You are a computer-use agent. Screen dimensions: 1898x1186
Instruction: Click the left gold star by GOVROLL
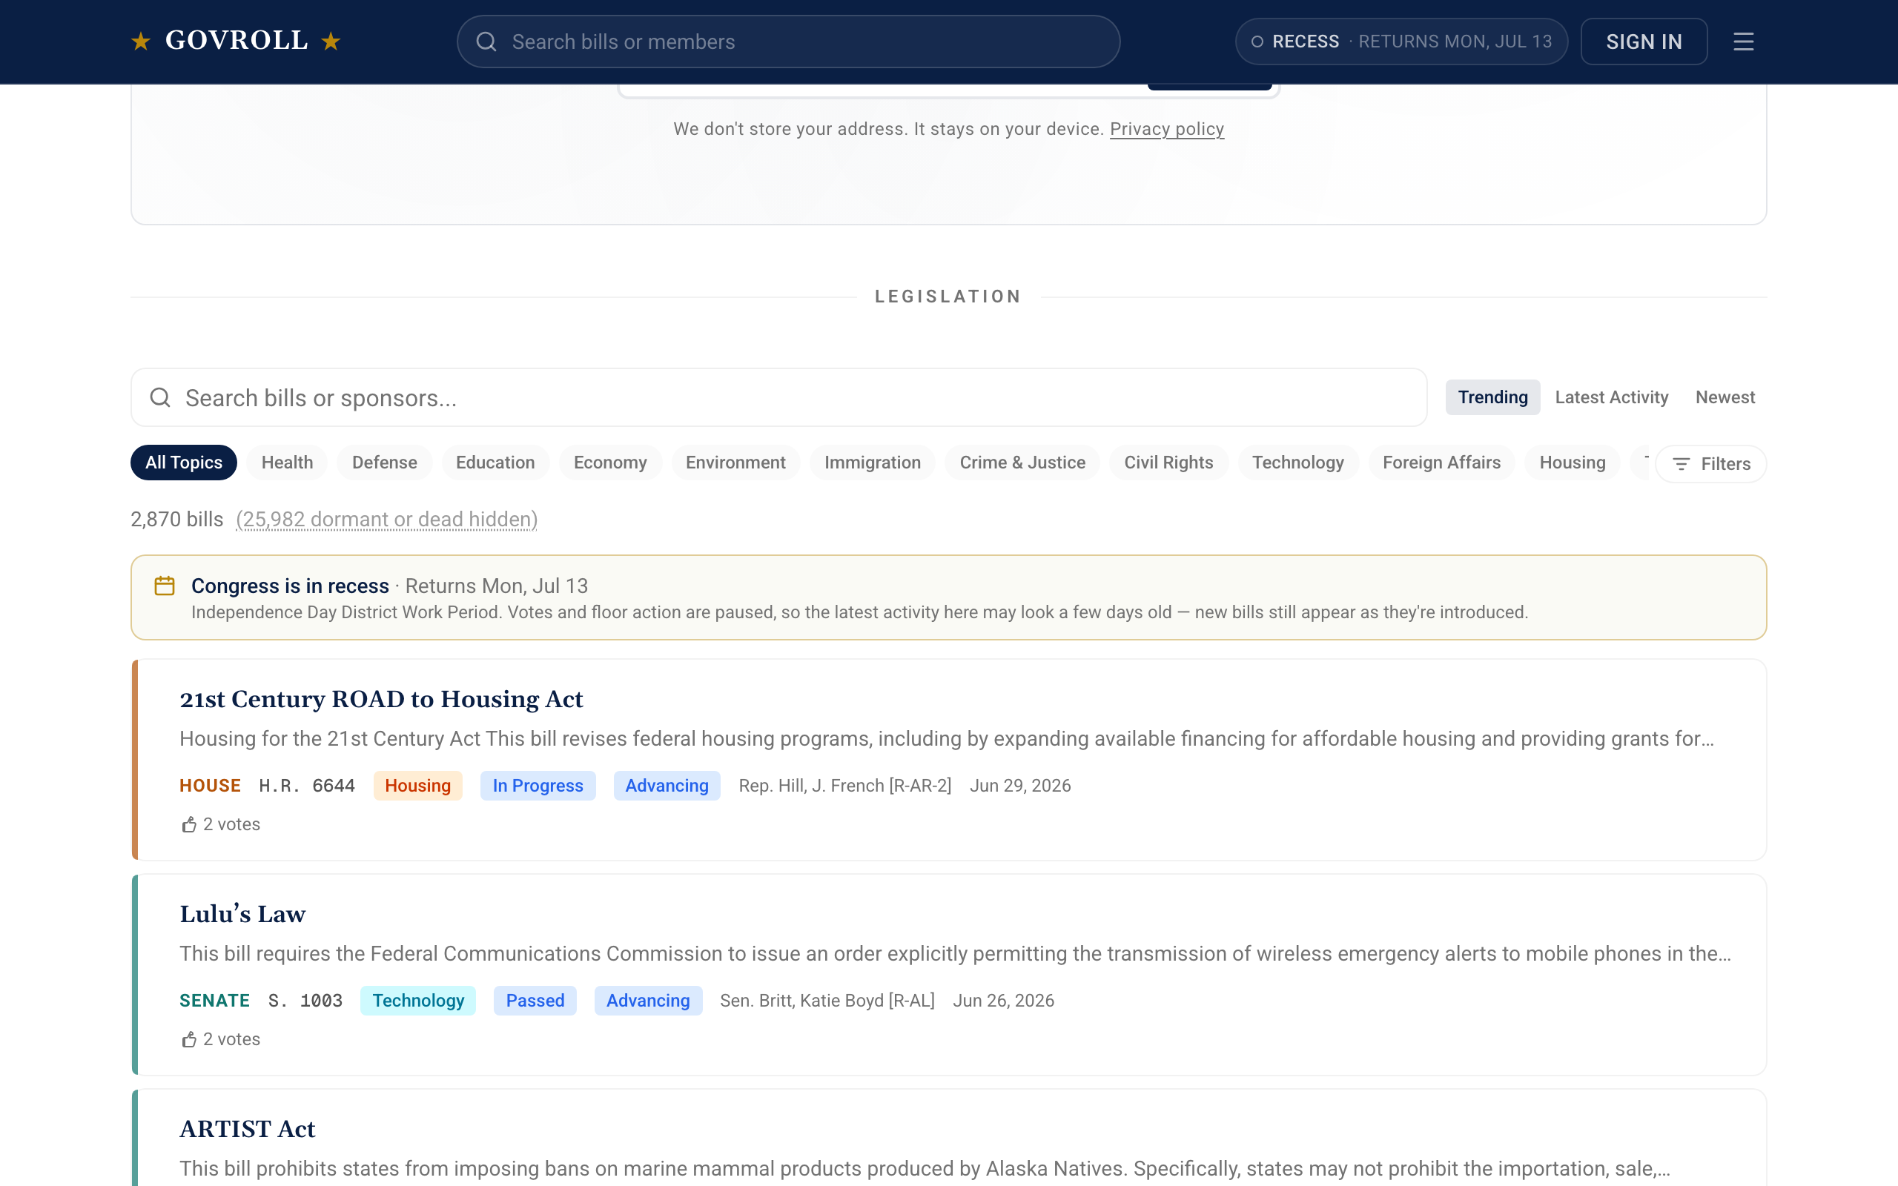coord(140,42)
